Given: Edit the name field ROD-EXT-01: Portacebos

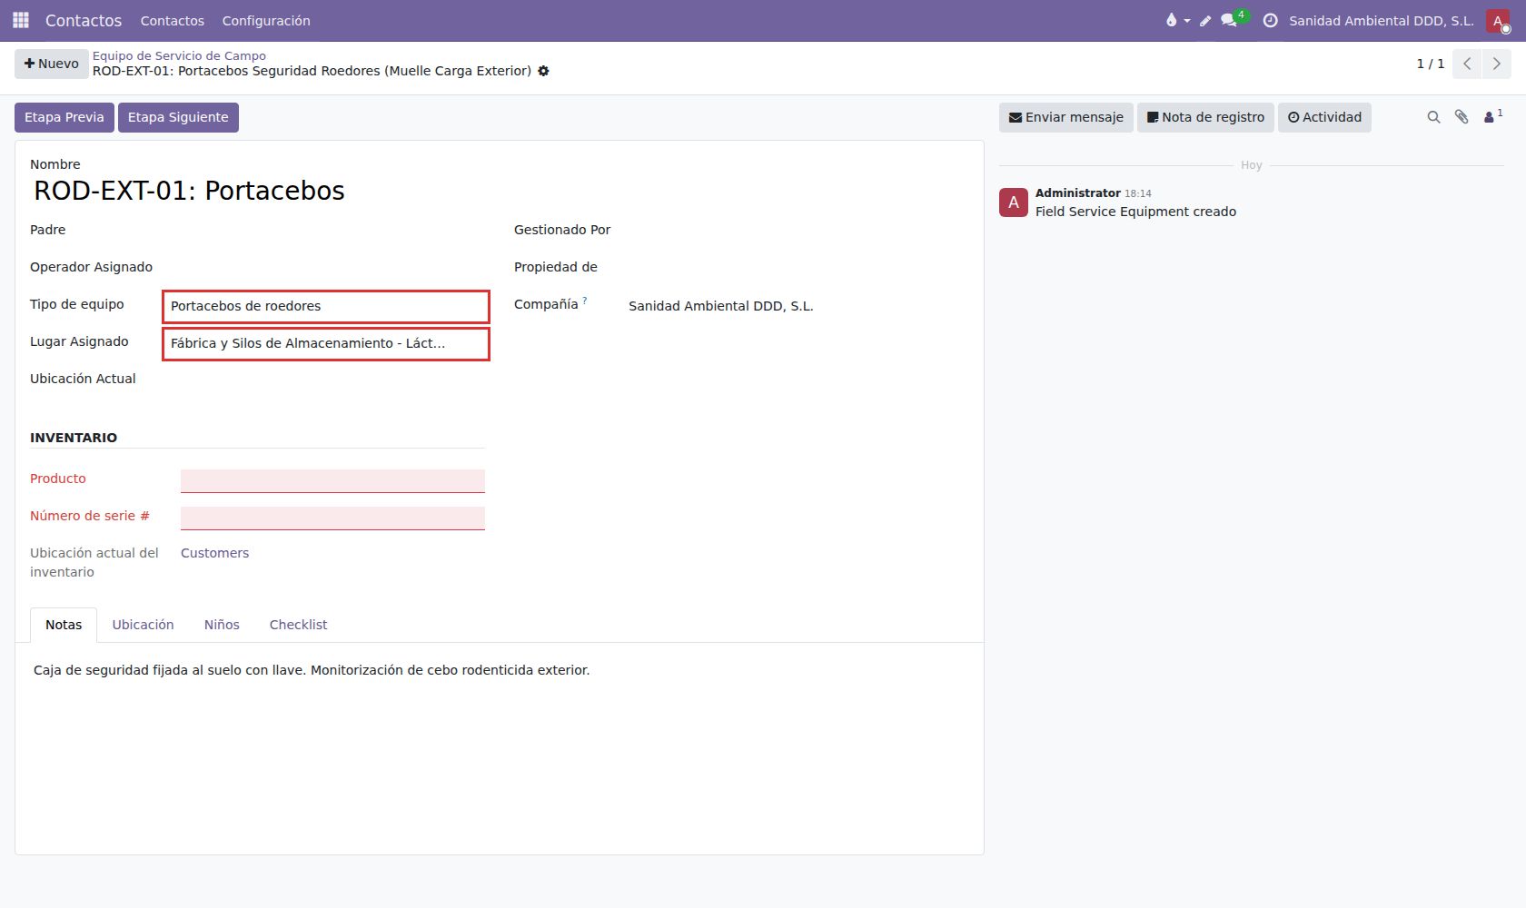Looking at the screenshot, I should (189, 191).
